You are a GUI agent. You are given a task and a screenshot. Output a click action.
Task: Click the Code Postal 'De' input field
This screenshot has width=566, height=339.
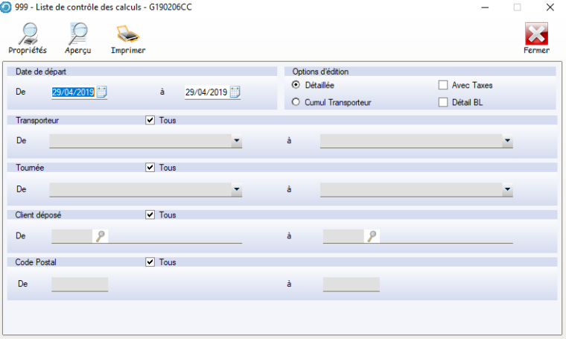80,284
